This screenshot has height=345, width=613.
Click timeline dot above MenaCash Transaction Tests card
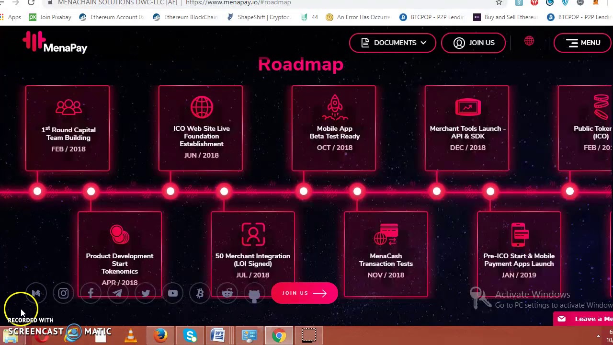[x=357, y=192]
